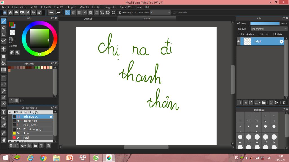
Task: Choose brush size 12
Action: pos(265,128)
